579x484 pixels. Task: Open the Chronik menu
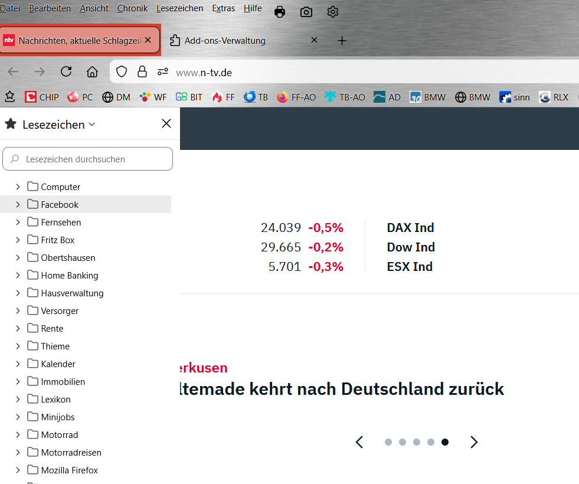pos(132,8)
